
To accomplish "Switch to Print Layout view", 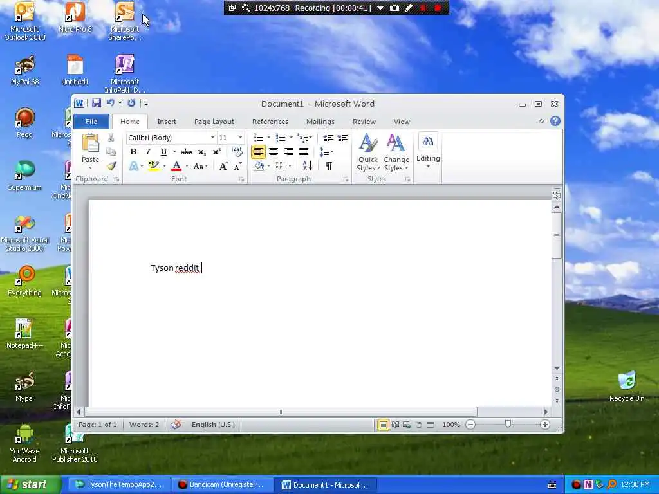I will (x=383, y=425).
